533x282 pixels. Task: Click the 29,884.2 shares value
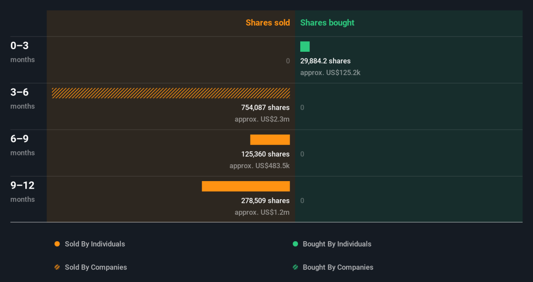pos(325,61)
